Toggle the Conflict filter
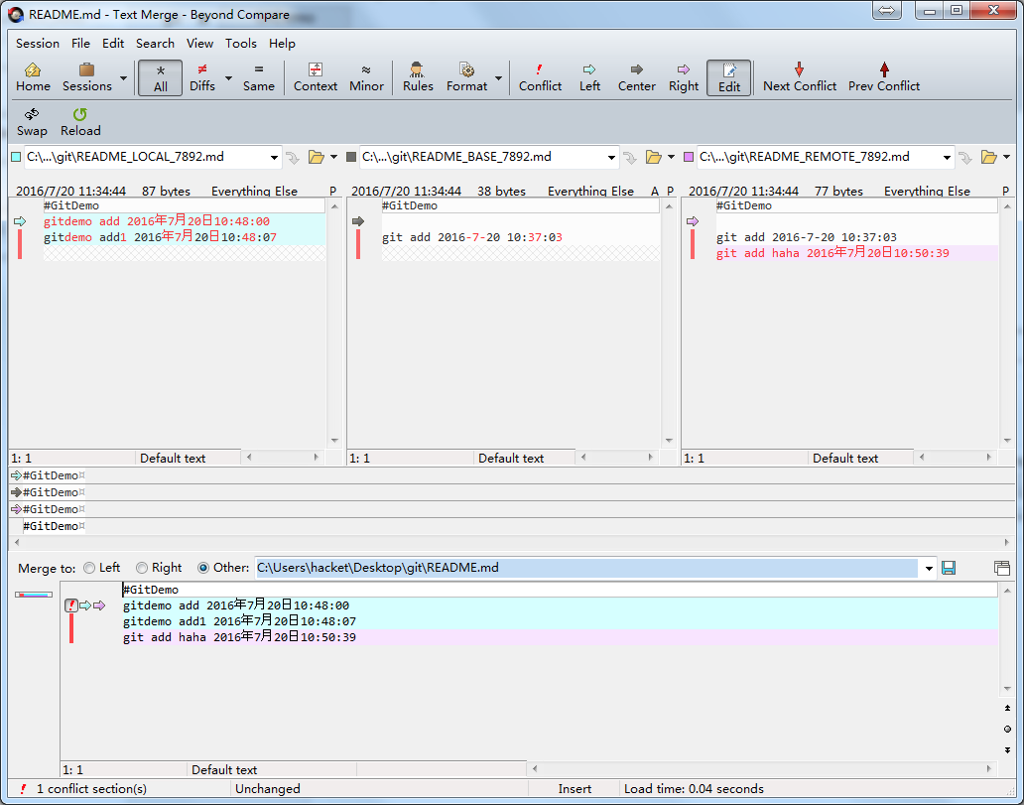Screen dimensions: 1024x805 (540, 77)
